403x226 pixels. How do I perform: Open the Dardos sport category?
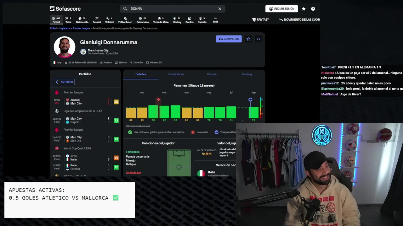(x=189, y=20)
